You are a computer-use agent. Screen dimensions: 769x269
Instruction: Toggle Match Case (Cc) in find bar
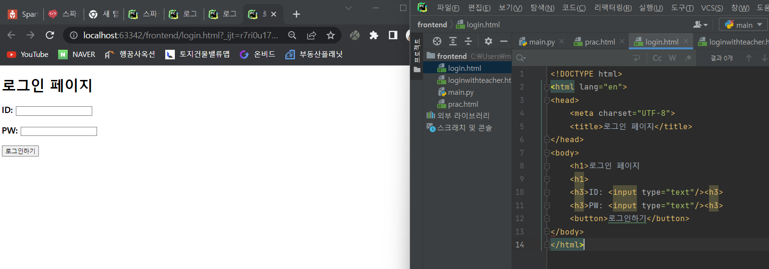(x=657, y=58)
